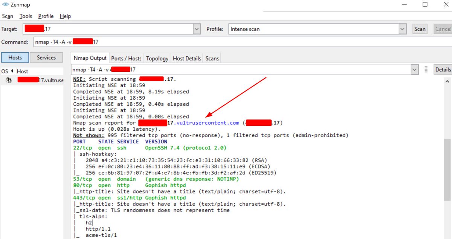452x239 pixels.
Task: Click the 'Completed NSE at 18:59, 0.40s elapsed' line
Action: (131, 104)
